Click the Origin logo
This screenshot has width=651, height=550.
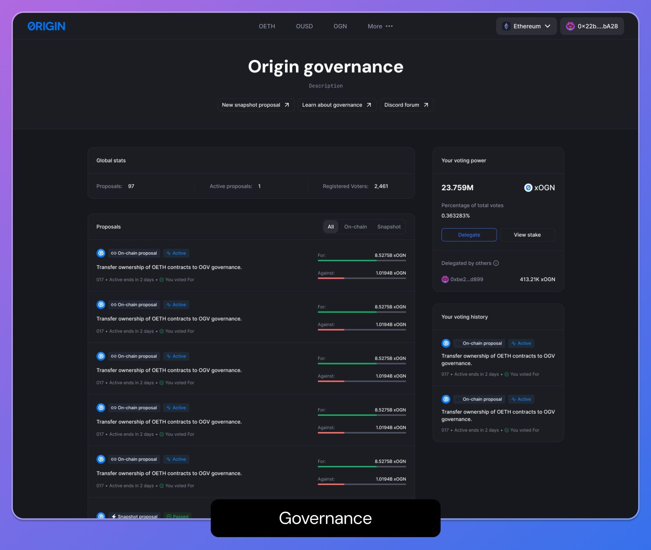point(46,26)
